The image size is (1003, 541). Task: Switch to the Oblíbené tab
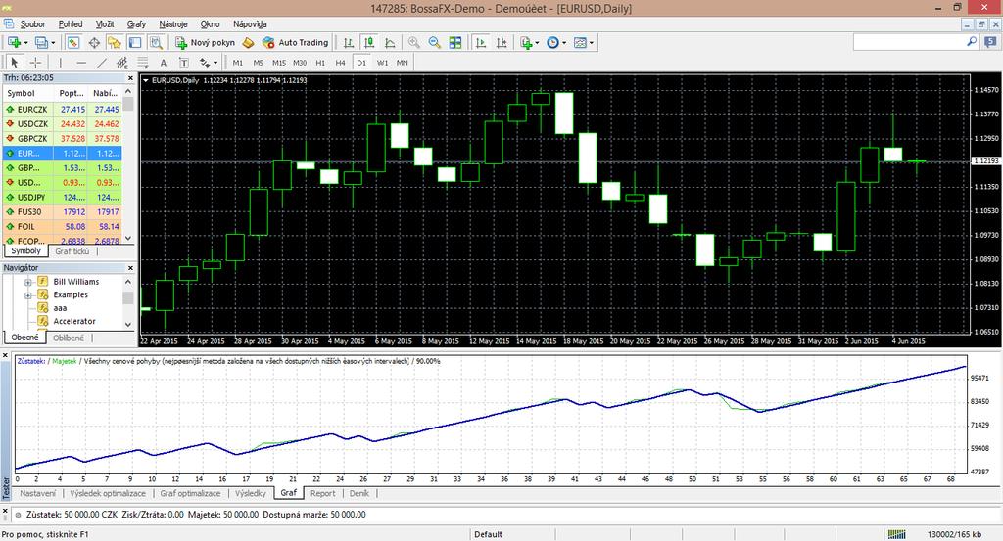click(69, 338)
